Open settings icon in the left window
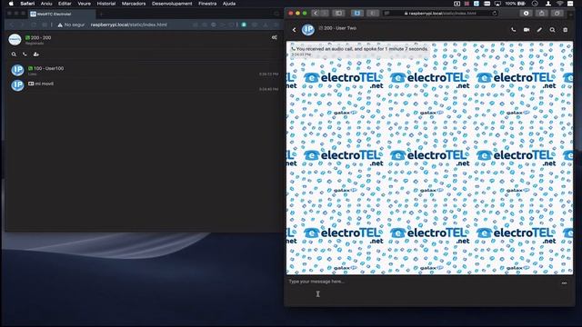The width and height of the screenshot is (582, 327). coord(275,37)
